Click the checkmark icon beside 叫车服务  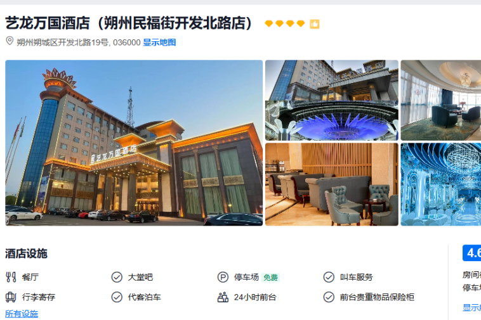click(329, 277)
